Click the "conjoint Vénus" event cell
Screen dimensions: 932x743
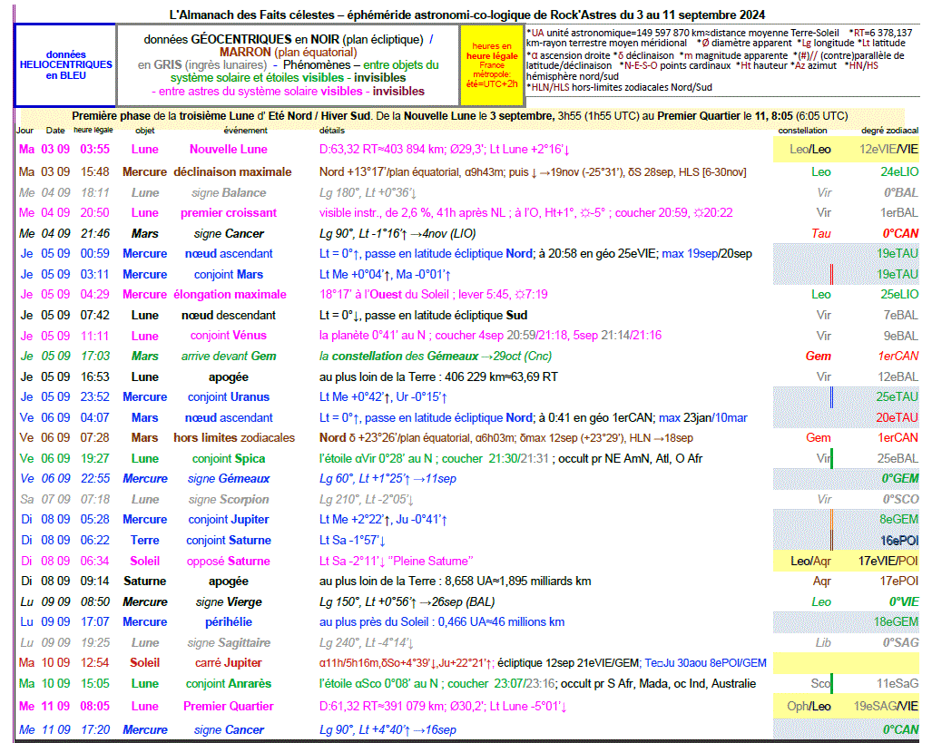click(x=229, y=336)
